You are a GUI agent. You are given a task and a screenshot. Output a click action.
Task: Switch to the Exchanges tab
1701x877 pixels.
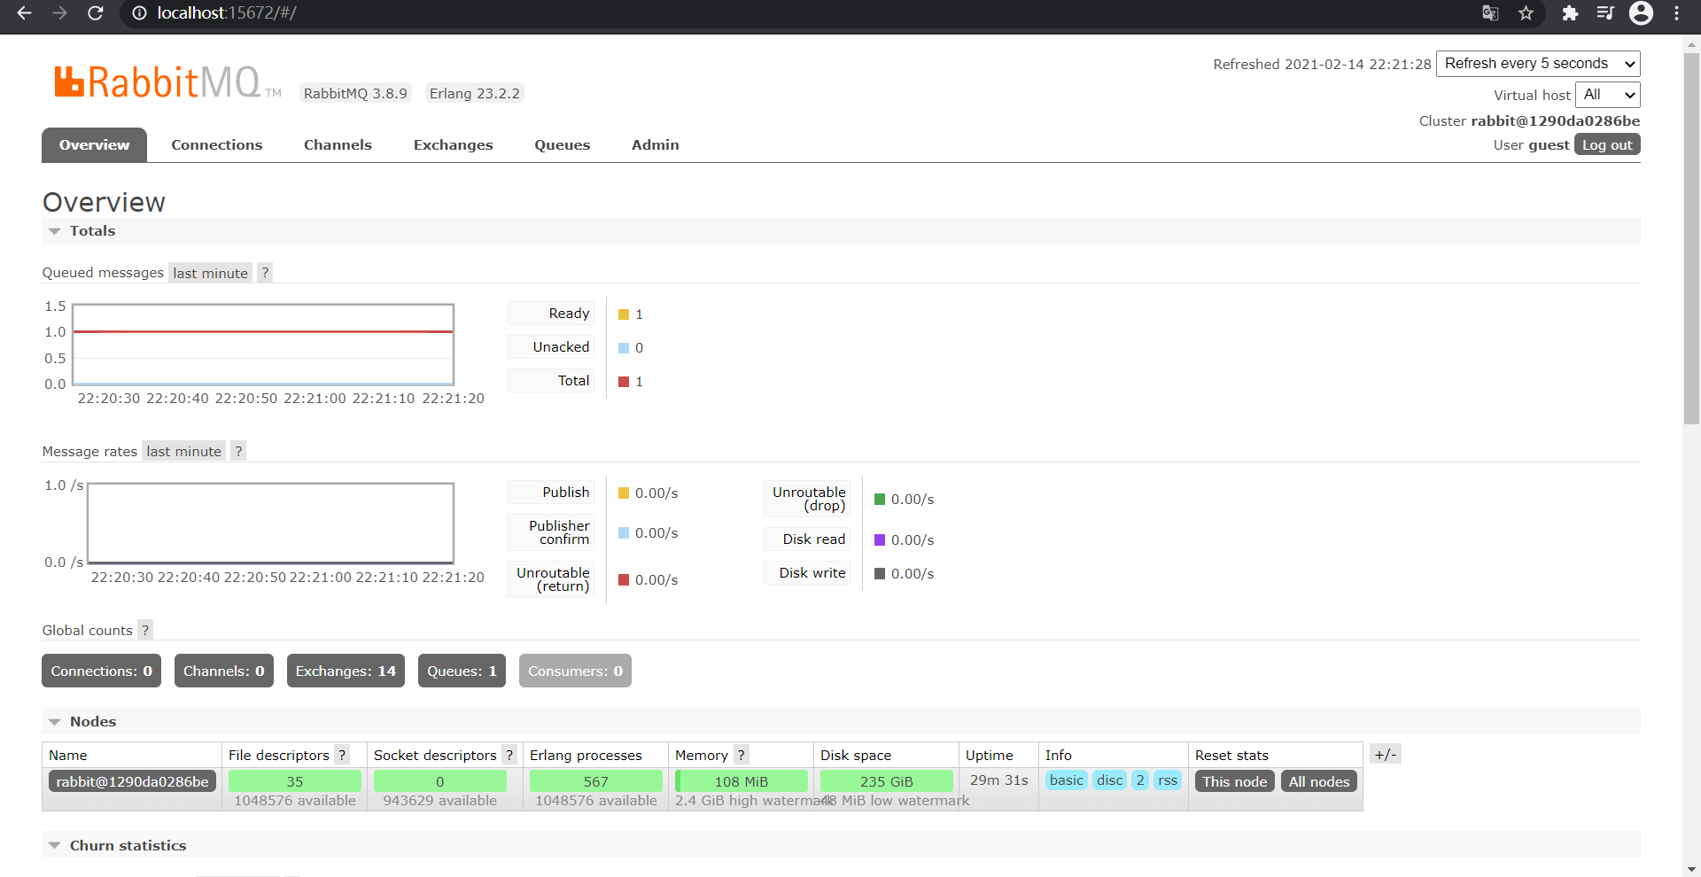click(453, 145)
